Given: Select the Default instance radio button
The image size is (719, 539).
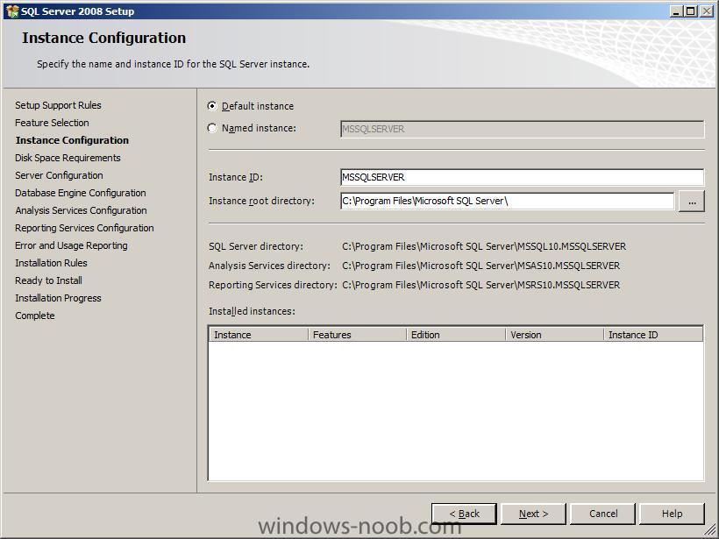Looking at the screenshot, I should coord(212,106).
